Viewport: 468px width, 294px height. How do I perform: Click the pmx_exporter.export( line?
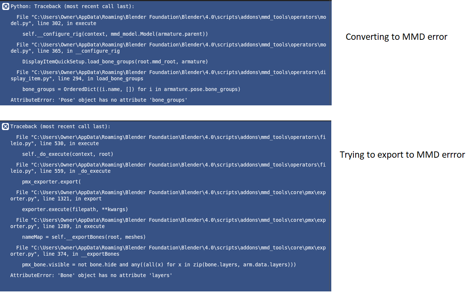52,182
